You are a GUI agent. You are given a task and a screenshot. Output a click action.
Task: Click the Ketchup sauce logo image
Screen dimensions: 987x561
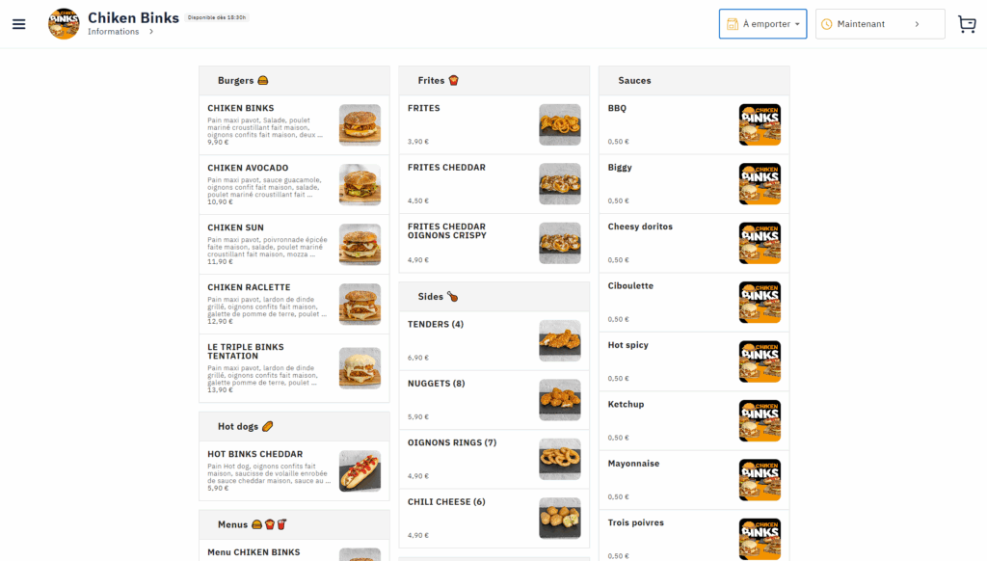coord(760,420)
